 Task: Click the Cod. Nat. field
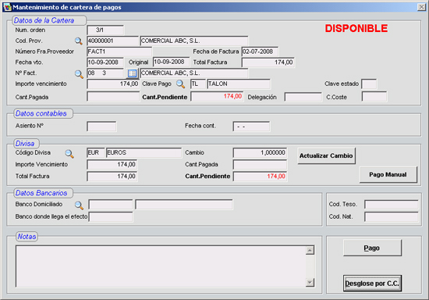[392, 216]
